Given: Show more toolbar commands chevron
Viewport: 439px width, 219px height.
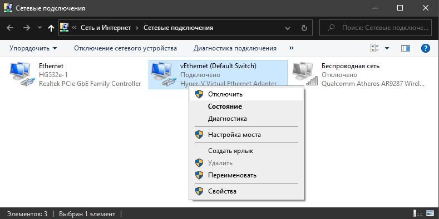Looking at the screenshot, I should click(291, 48).
